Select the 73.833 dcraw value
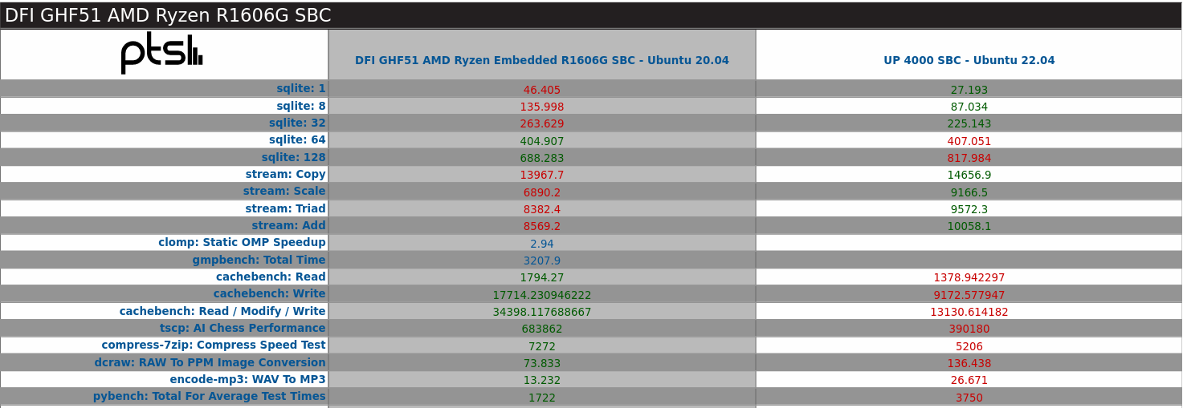The image size is (1183, 408). point(542,364)
